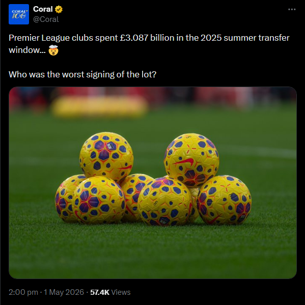Open the @Coral handle link
Screen dimensions: 305x305
(46, 19)
